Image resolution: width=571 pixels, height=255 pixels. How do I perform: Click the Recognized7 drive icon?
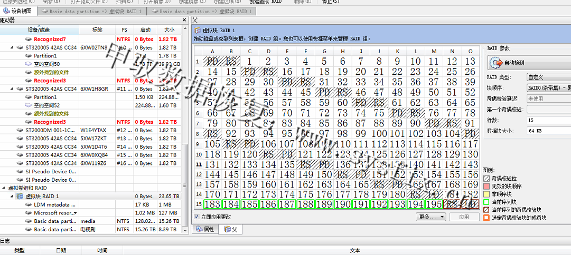[x=28, y=39]
